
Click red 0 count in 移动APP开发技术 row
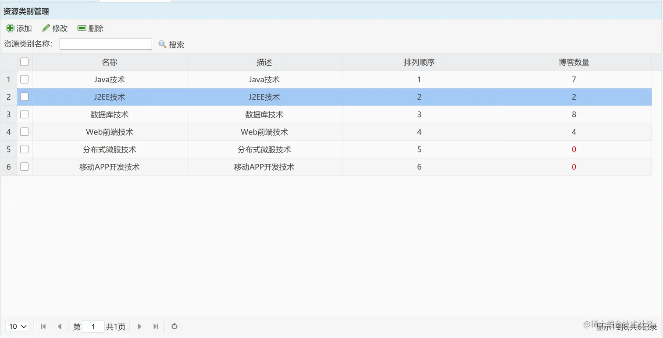tap(574, 167)
